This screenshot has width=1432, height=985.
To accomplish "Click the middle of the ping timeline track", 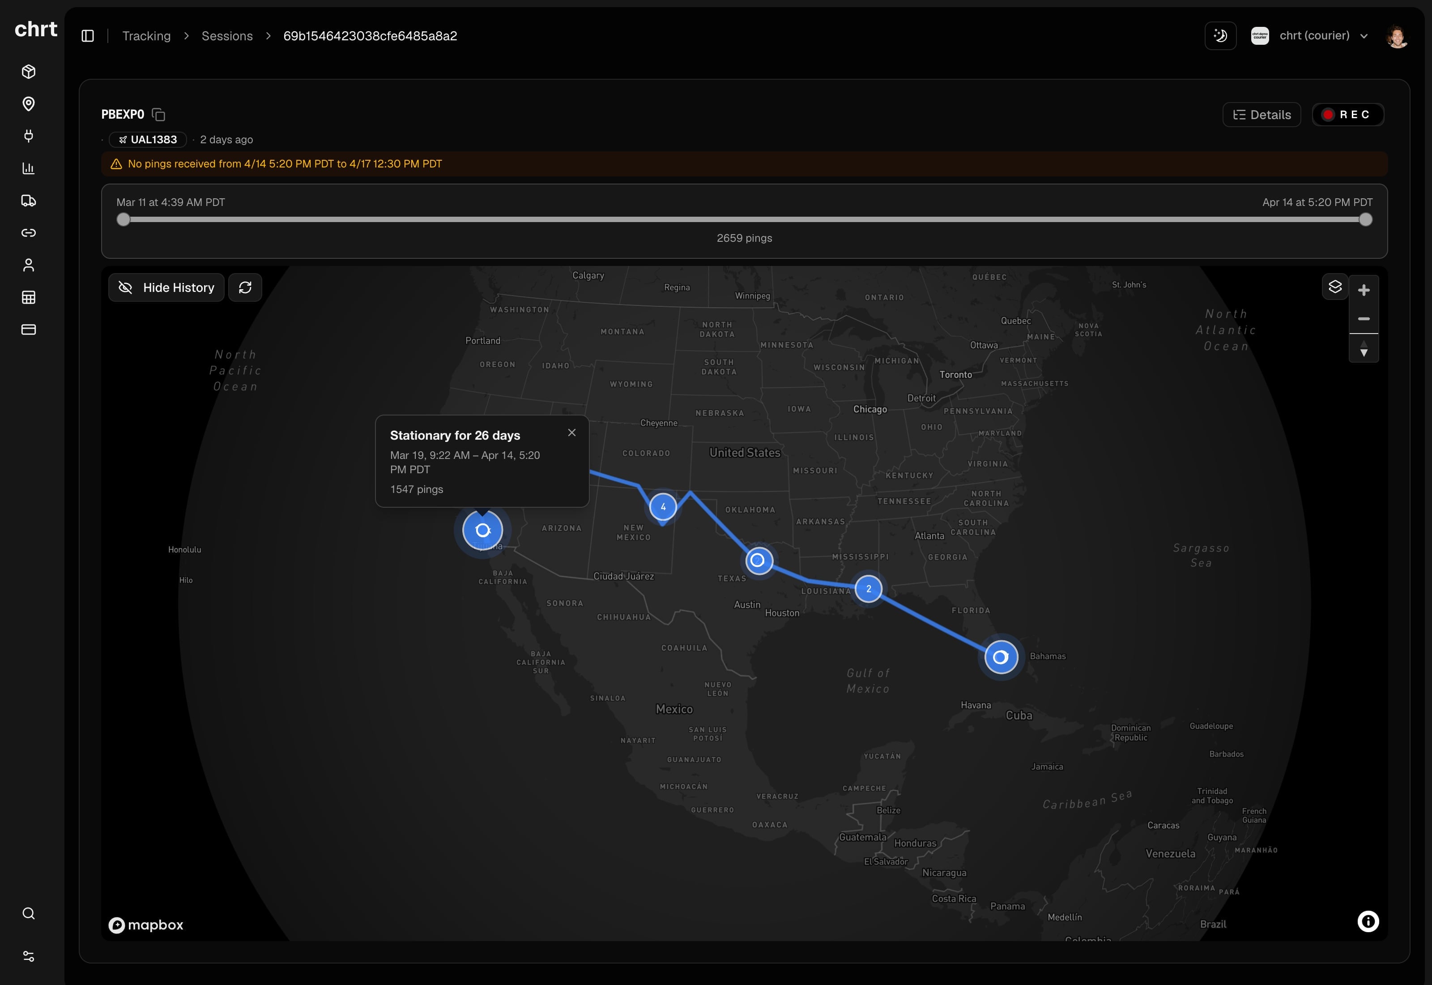I will pyautogui.click(x=744, y=220).
